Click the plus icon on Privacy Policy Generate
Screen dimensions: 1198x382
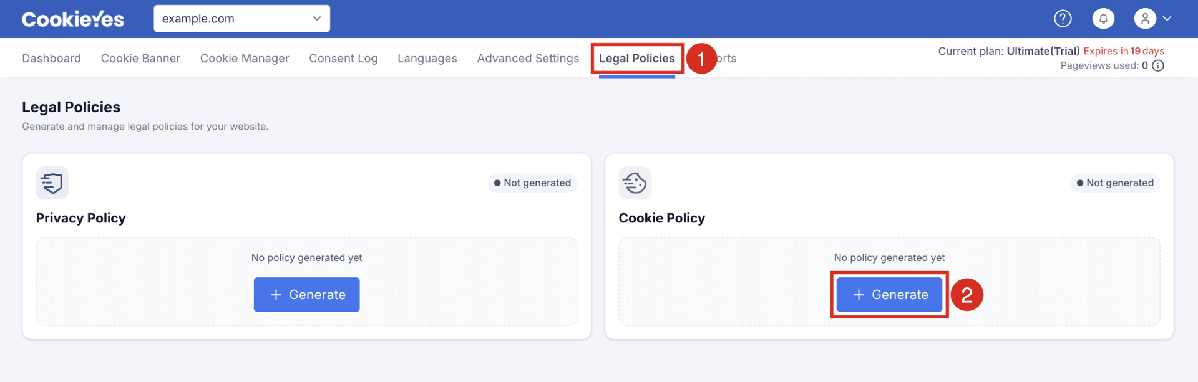(x=276, y=295)
